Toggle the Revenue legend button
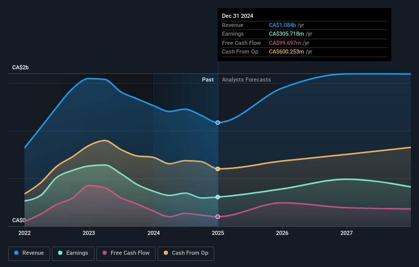 click(x=29, y=253)
